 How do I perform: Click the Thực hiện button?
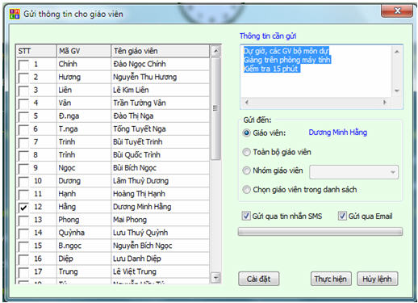coord(331,279)
